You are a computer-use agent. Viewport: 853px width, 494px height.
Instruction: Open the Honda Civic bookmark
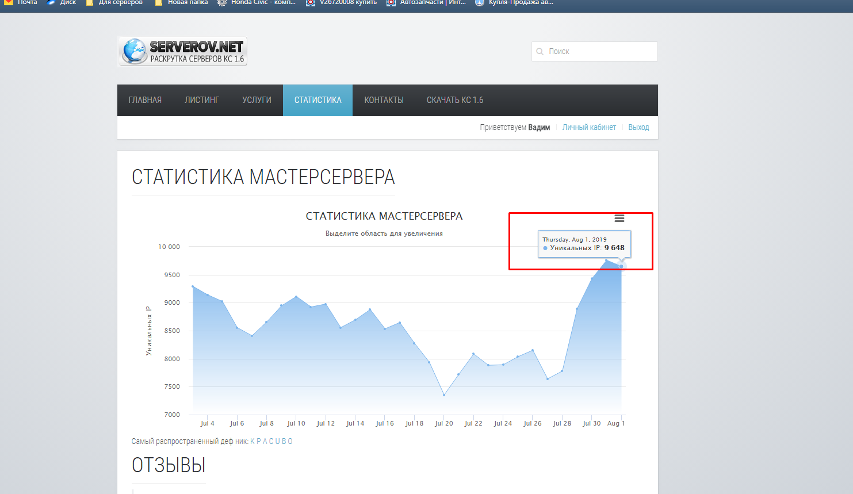click(x=257, y=2)
